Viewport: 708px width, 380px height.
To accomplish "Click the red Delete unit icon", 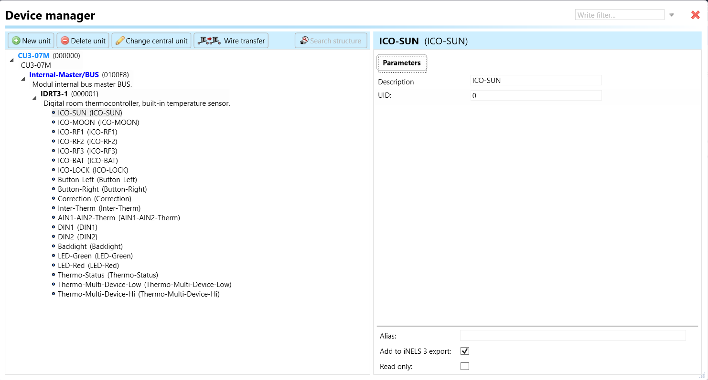I will pos(65,41).
